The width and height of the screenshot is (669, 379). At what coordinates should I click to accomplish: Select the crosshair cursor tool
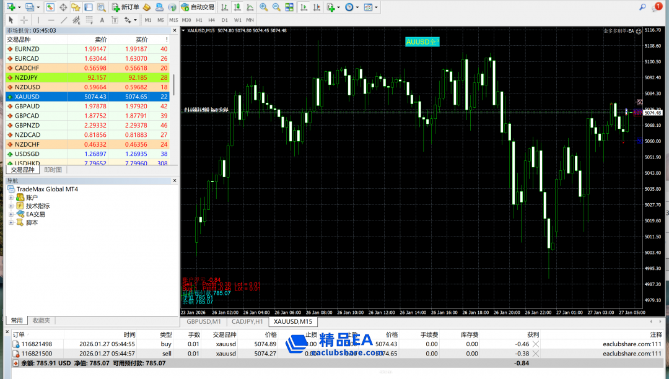(24, 20)
